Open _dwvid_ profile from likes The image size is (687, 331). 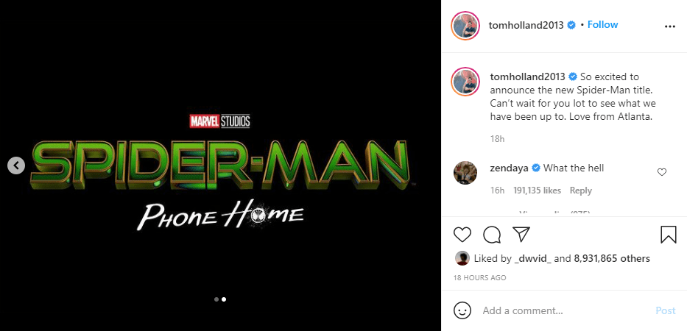click(x=532, y=258)
